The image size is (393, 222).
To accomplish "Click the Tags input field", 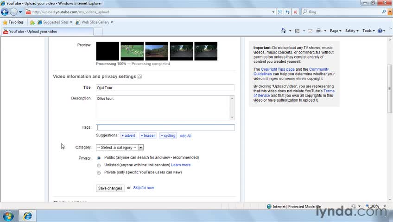I will point(165,128).
